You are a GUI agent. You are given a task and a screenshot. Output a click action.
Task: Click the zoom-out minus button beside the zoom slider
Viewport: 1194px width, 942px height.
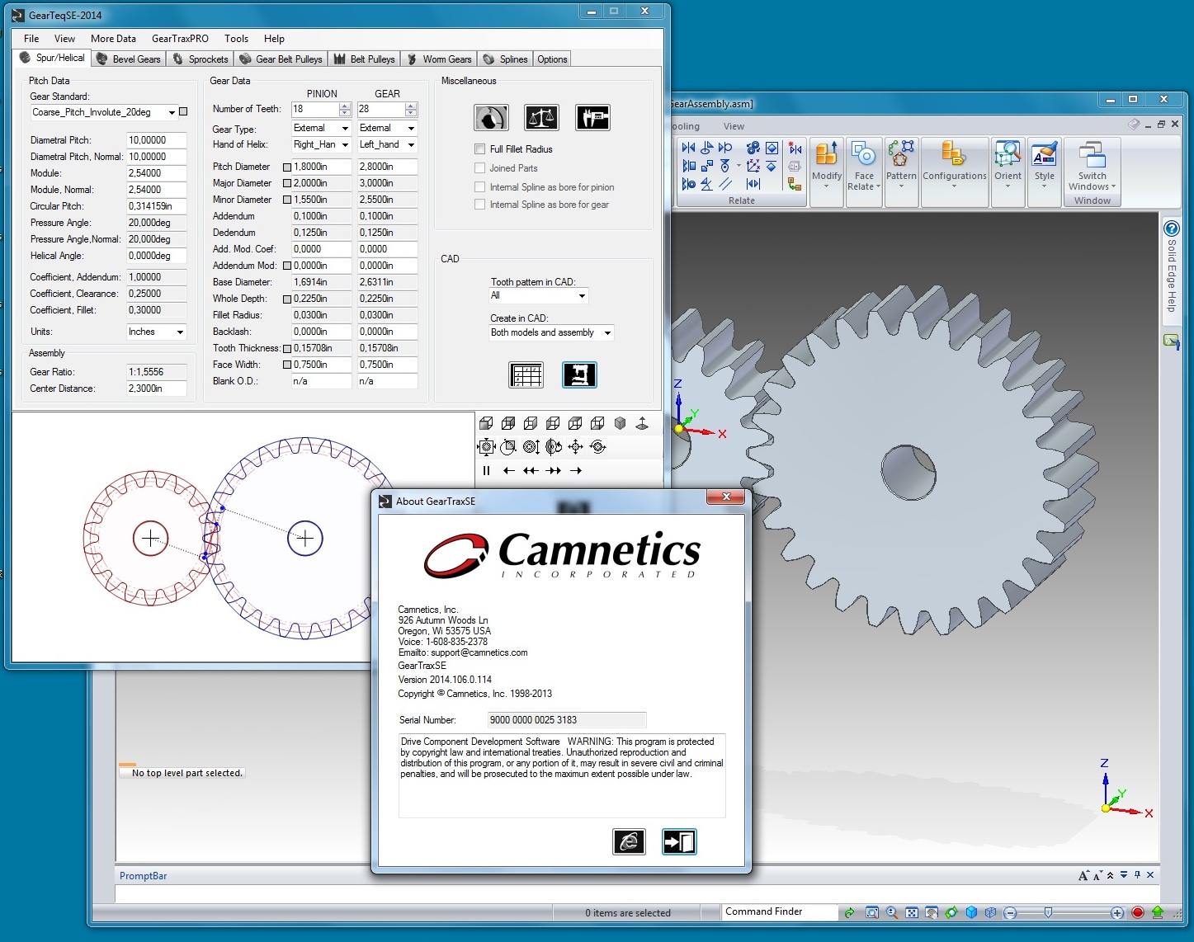(1010, 912)
